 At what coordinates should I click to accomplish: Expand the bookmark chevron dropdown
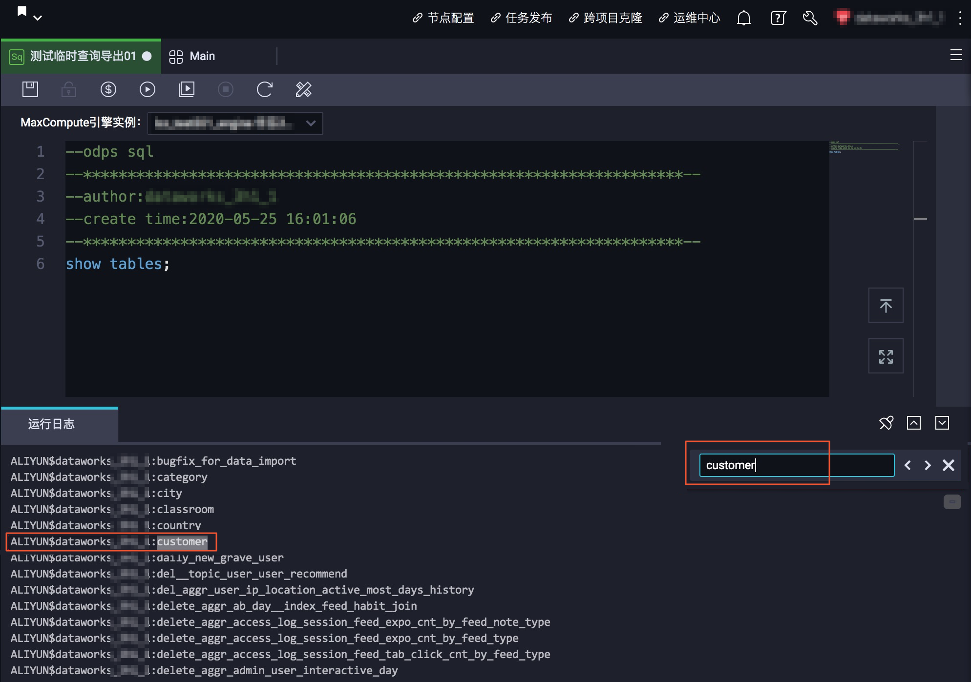(x=38, y=18)
